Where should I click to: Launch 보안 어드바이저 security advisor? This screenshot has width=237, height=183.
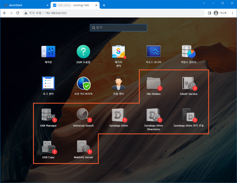[x=84, y=83]
